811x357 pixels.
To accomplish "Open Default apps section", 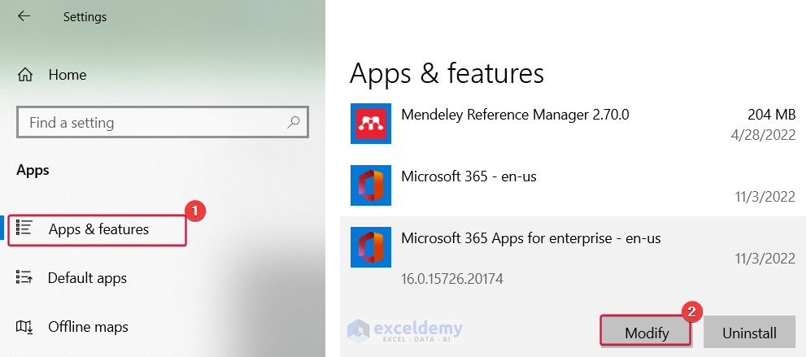I will click(x=87, y=278).
